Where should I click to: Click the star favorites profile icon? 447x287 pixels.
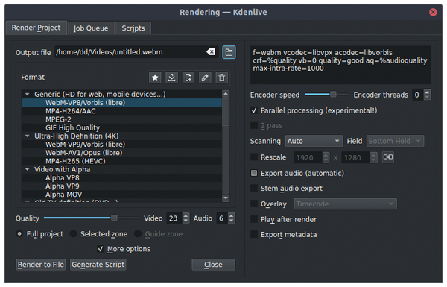coord(155,78)
